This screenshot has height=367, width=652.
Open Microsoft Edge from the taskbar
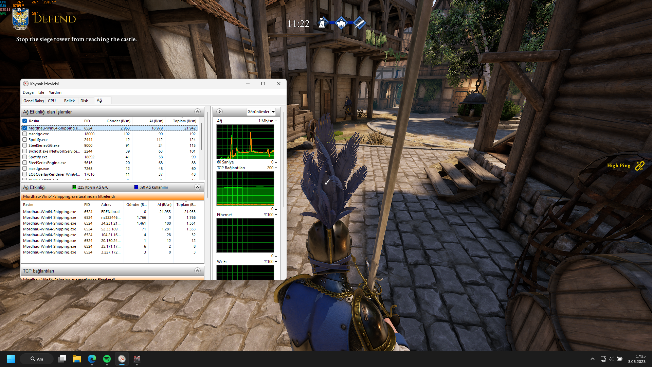point(92,359)
